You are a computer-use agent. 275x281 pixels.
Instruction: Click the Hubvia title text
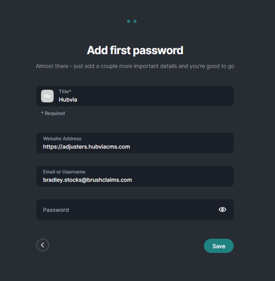(x=68, y=100)
